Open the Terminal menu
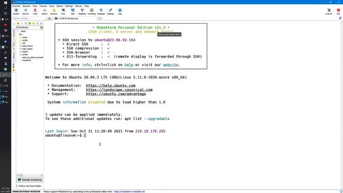Viewport: 343px width, 193px height. pos(16,6)
